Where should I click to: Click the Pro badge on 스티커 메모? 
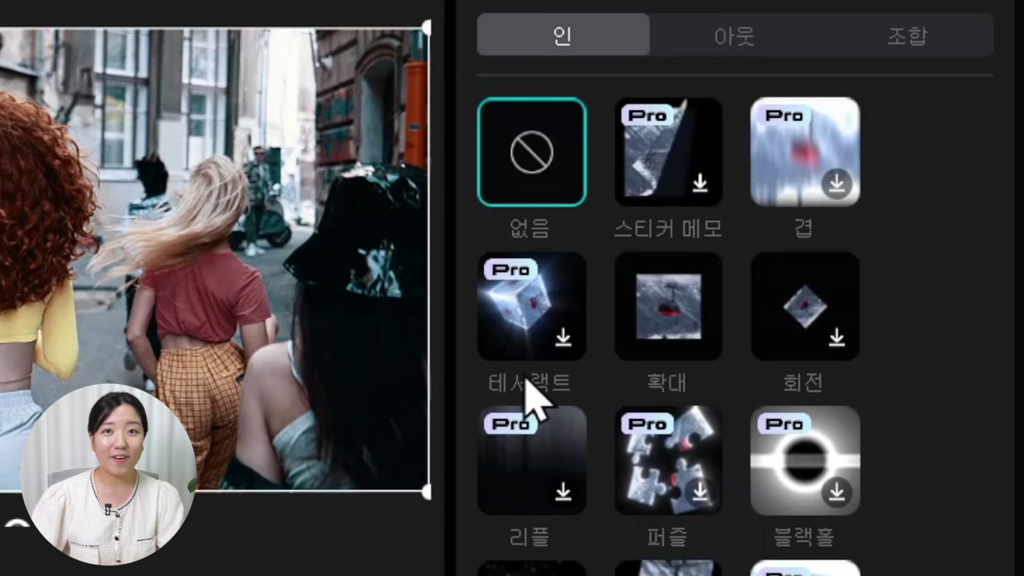pos(648,115)
